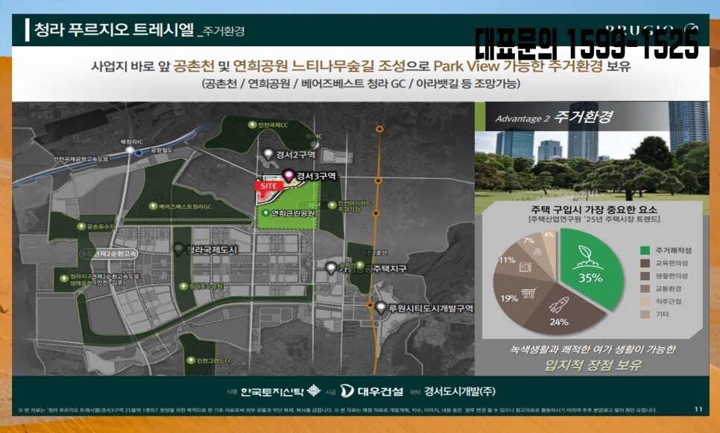The image size is (720, 433).
Task: Click the 녹색생활과 쾌적한 여가 생활이 가능한 line
Action: point(593,350)
